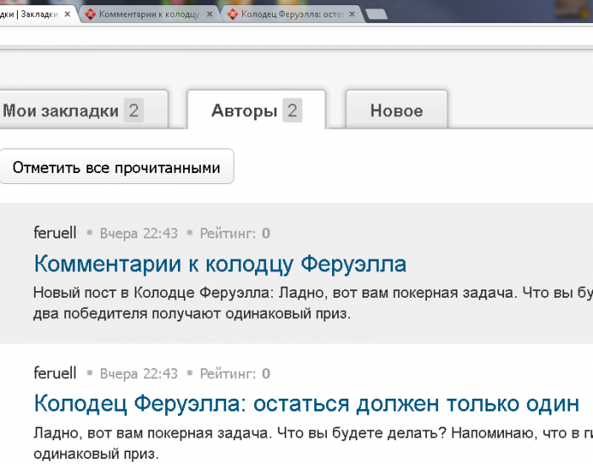Click the feruell author name above Колодец post

click(x=55, y=372)
